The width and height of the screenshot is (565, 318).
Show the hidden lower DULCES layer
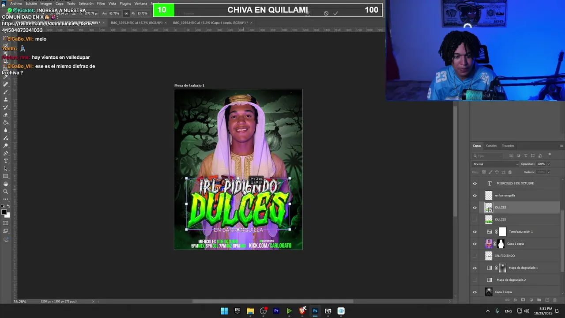click(x=475, y=220)
